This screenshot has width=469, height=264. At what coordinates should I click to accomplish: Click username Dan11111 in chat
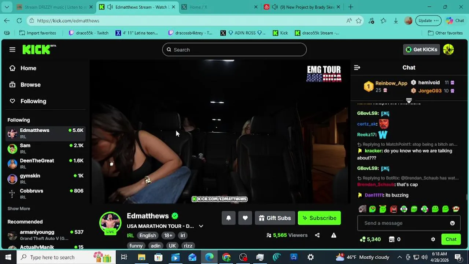[x=374, y=195]
